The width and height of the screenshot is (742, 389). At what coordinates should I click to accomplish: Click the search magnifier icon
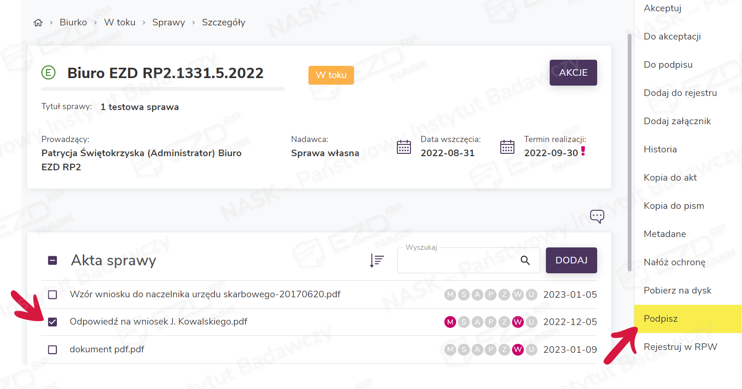[525, 261]
